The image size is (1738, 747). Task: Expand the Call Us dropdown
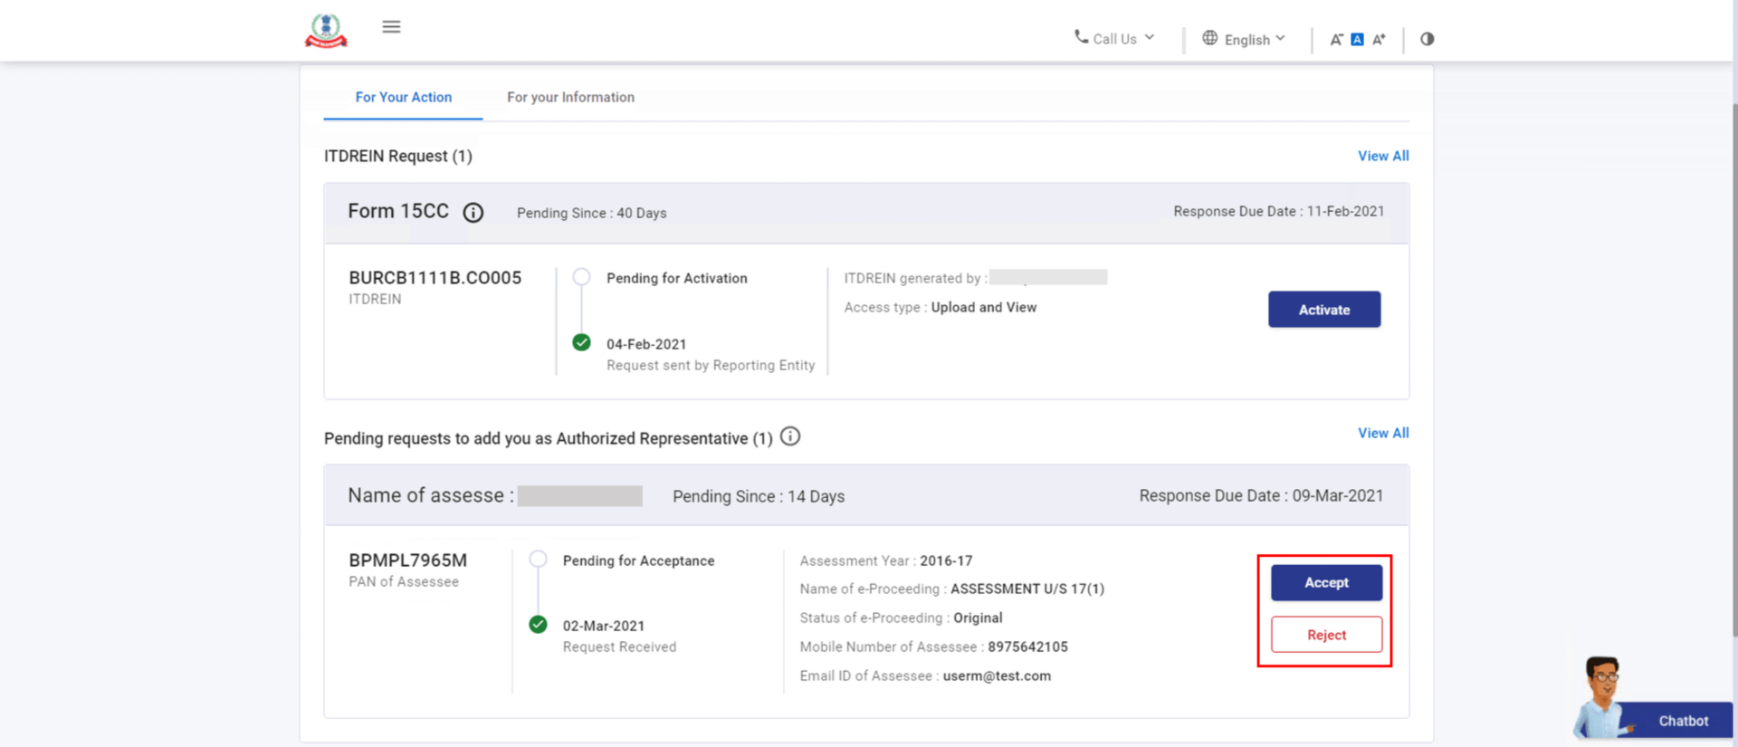(1123, 39)
